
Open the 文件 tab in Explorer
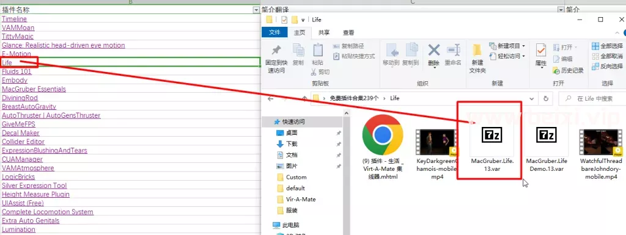tap(274, 33)
